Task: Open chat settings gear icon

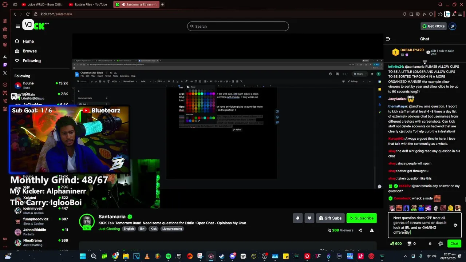Action: 430,243
